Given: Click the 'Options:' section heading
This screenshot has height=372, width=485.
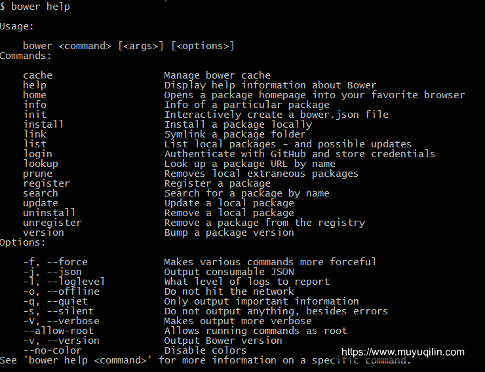Looking at the screenshot, I should tap(23, 242).
